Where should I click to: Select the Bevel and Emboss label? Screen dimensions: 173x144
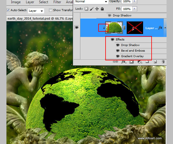(x=133, y=51)
